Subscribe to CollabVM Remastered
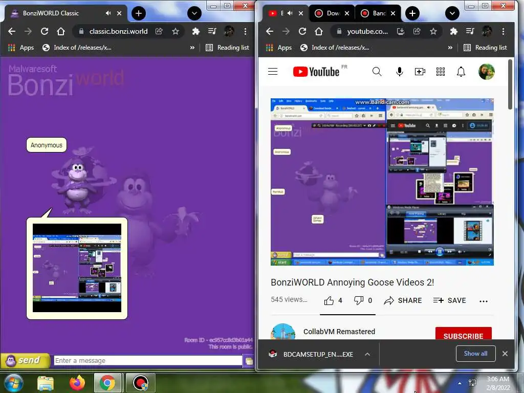Viewport: 524px width, 393px height. point(463,334)
